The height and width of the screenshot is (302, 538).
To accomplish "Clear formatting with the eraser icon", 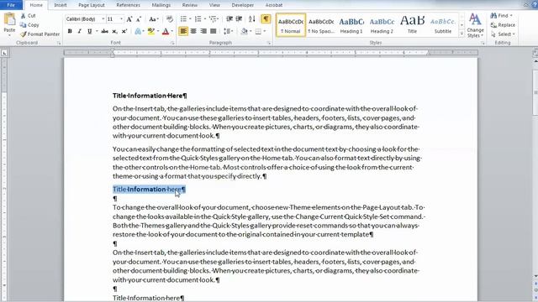I will [170, 19].
